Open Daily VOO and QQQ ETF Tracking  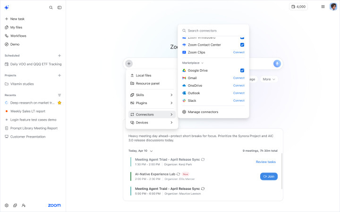click(33, 64)
